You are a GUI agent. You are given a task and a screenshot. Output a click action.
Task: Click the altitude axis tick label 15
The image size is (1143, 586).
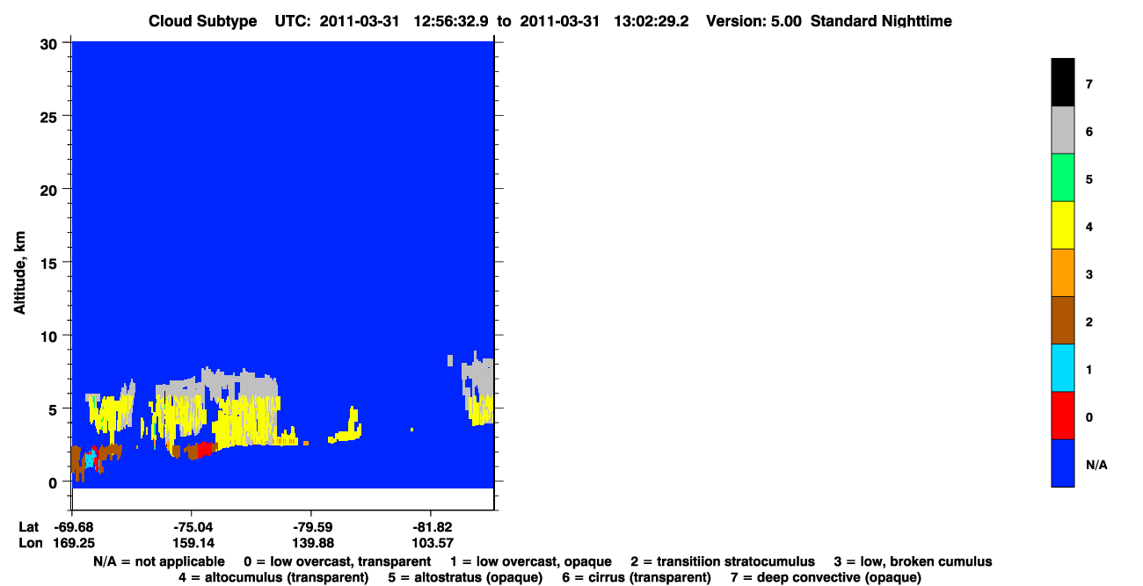[x=51, y=263]
